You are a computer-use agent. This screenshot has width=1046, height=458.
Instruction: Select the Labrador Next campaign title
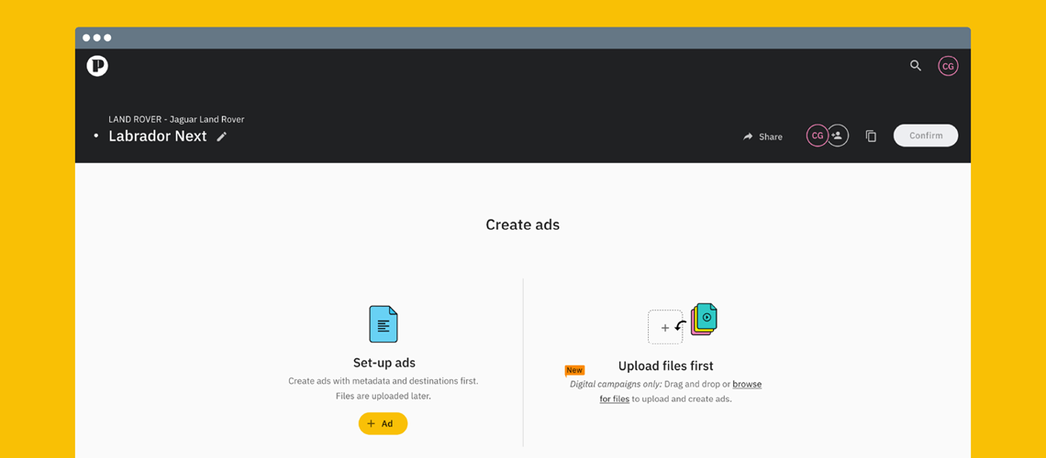pos(158,136)
